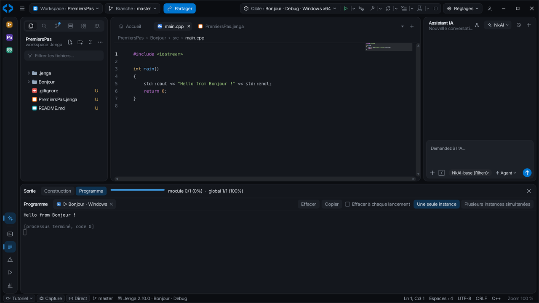Run the target with the play icon
Screen dimensions: 539x303
345,8
